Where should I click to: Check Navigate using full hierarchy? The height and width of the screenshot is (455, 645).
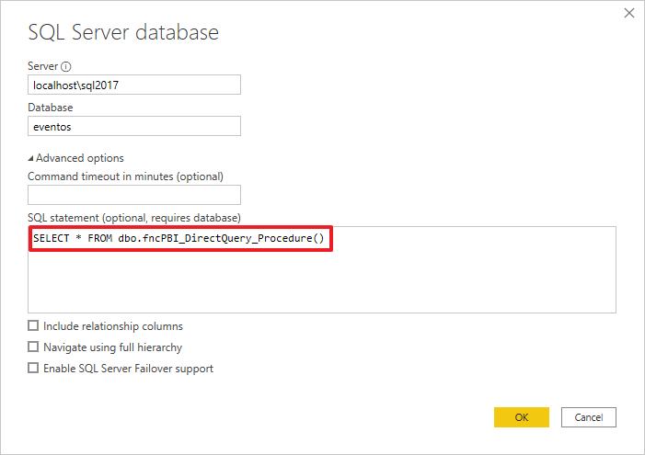[x=33, y=347]
